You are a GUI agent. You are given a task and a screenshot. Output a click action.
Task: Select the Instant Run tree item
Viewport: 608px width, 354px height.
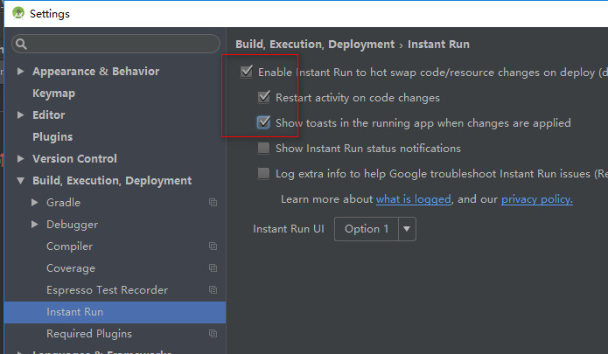click(115, 312)
